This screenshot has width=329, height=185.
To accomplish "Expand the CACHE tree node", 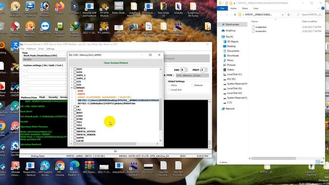I will 72,141.
